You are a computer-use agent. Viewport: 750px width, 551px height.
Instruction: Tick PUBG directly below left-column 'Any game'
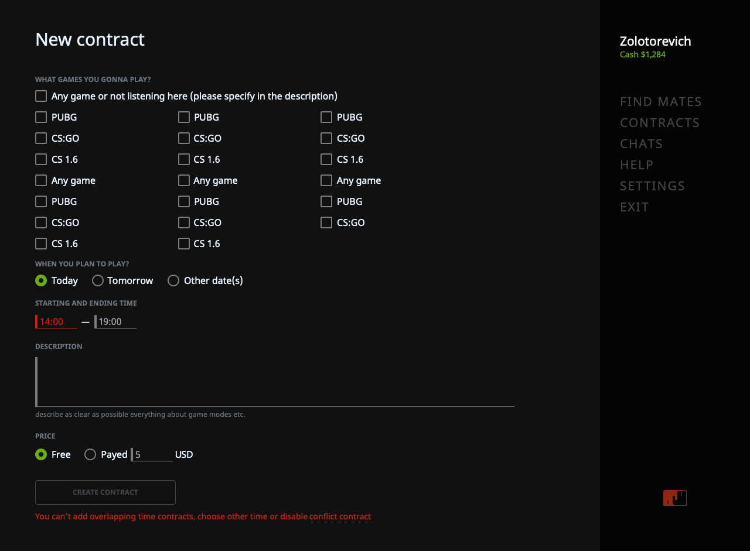(41, 201)
